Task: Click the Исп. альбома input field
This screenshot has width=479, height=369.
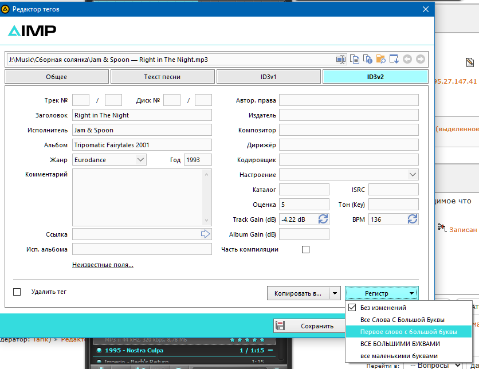Action: [x=142, y=249]
